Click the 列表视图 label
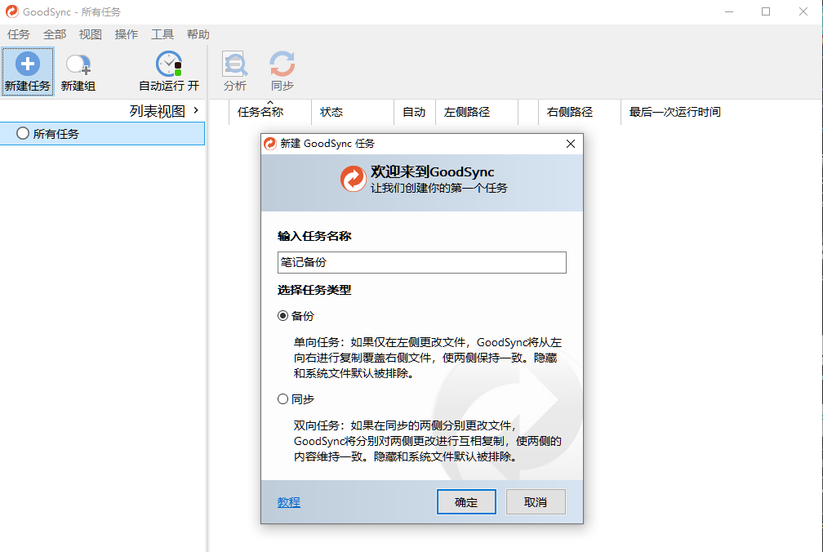 pyautogui.click(x=158, y=111)
